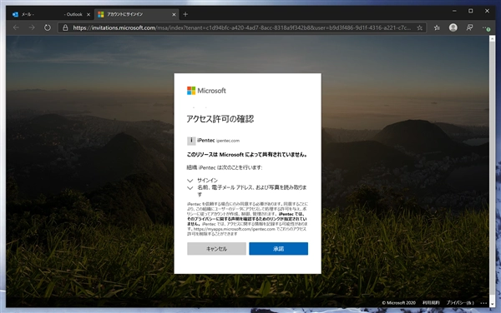
Task: Click the 承諾 button
Action: pos(279,249)
